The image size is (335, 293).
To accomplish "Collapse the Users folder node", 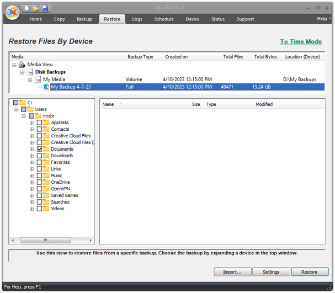I will [x=16, y=109].
